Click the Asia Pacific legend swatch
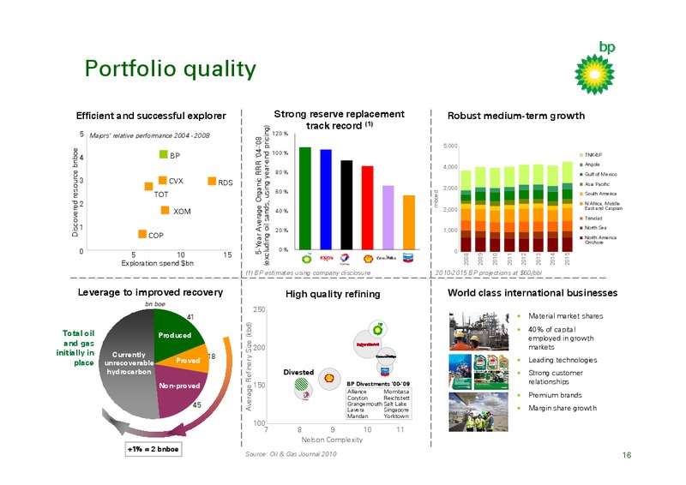This screenshot has width=686, height=485. pos(581,184)
